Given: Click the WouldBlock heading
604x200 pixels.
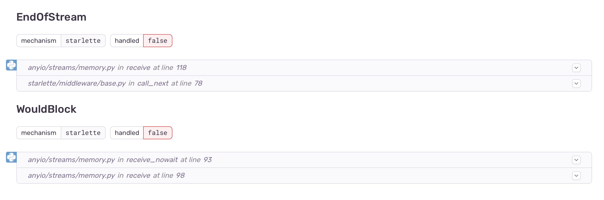Looking at the screenshot, I should click(46, 109).
